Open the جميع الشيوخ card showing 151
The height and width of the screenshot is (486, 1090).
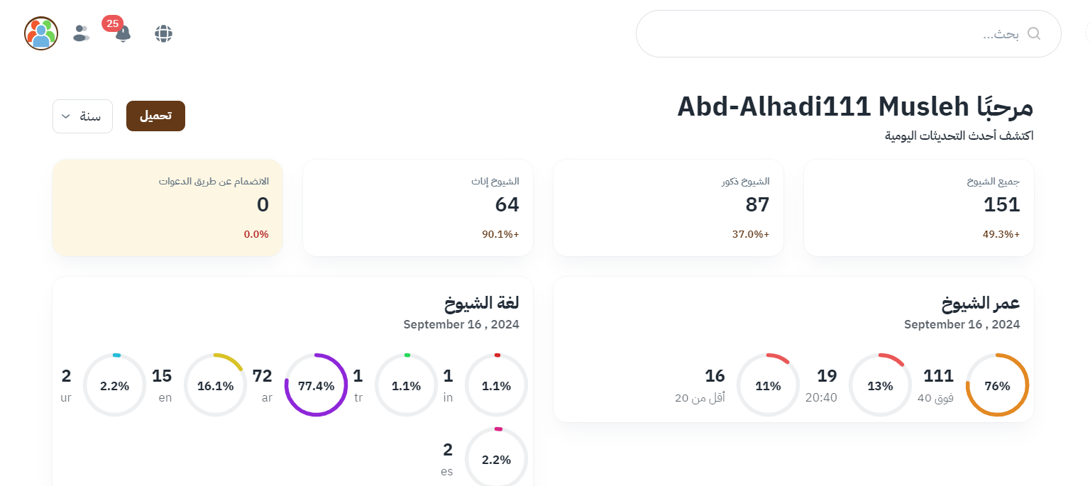918,207
